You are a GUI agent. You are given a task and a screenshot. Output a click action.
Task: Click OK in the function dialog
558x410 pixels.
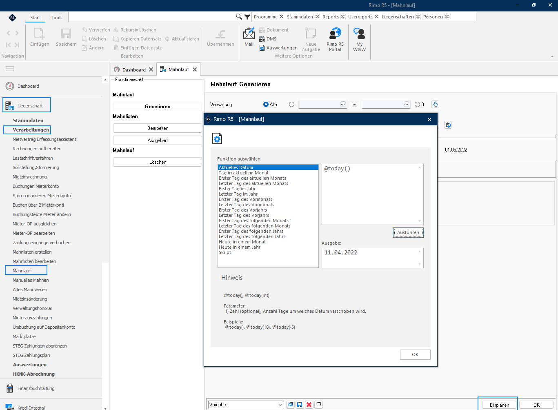pyautogui.click(x=415, y=354)
